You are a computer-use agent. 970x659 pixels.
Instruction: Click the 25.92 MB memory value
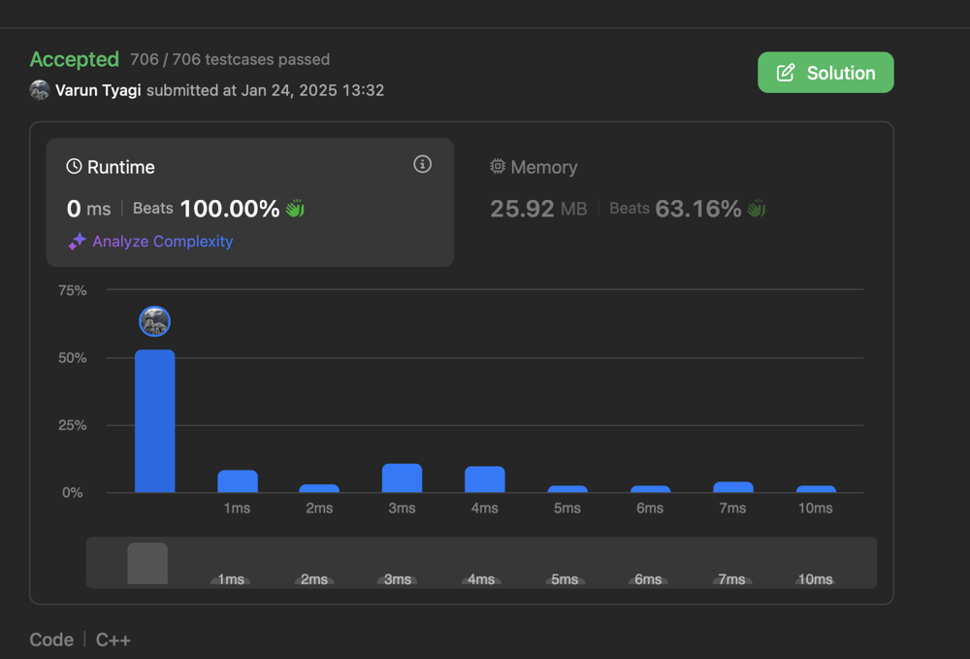tap(538, 209)
